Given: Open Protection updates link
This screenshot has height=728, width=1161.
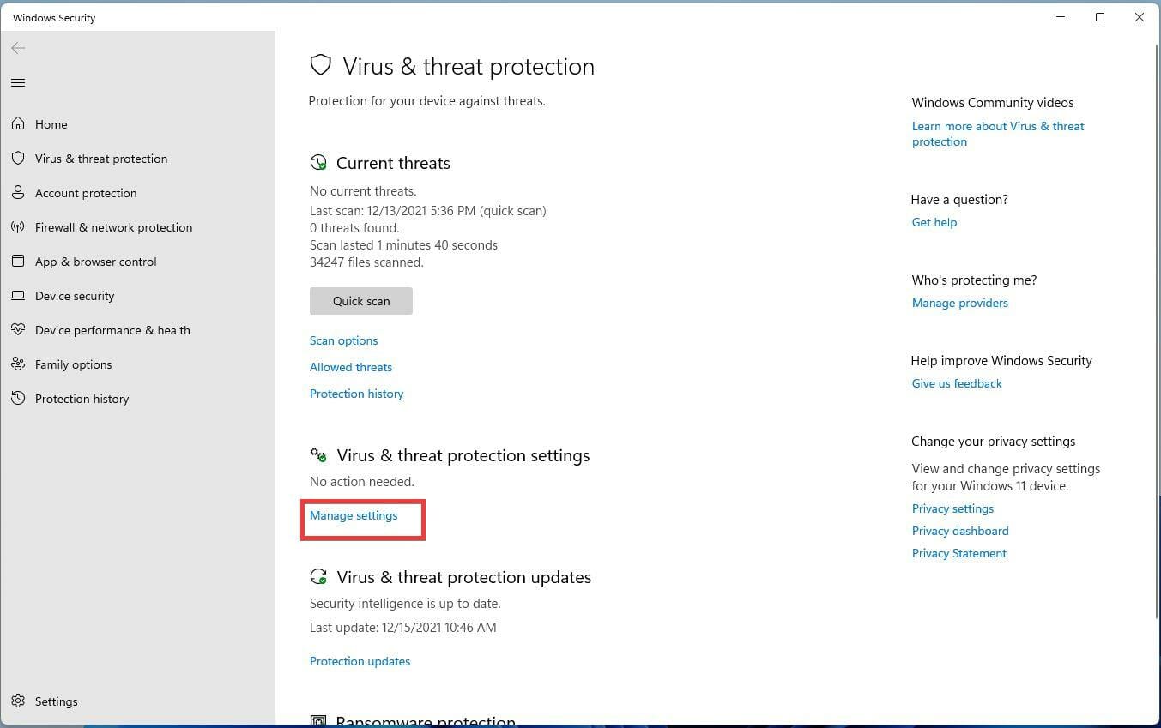Looking at the screenshot, I should [x=360, y=661].
